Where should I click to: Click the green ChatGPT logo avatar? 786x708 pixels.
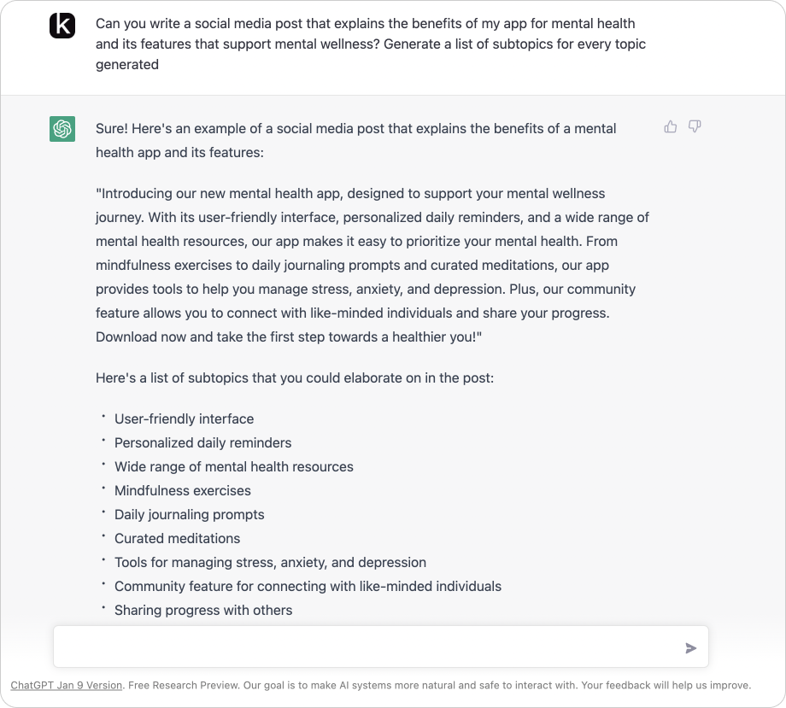(x=62, y=129)
